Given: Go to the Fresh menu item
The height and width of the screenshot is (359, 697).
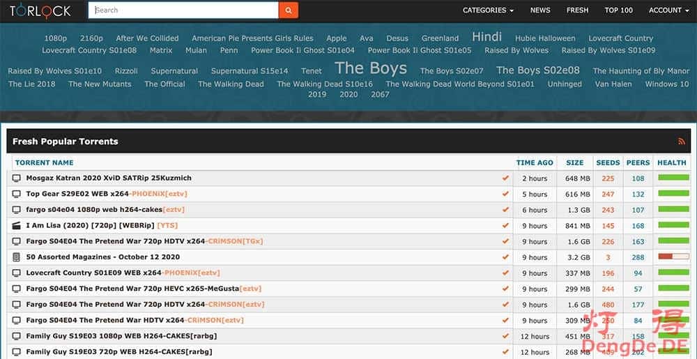Looking at the screenshot, I should click(x=577, y=10).
